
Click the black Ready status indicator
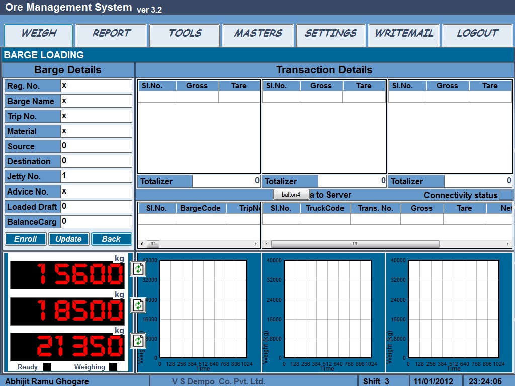click(x=47, y=367)
